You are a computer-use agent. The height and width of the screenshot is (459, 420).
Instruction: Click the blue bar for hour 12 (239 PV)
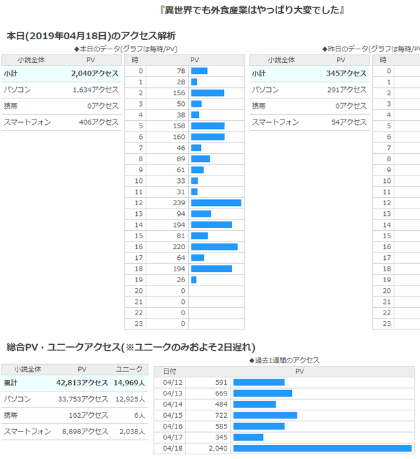click(x=216, y=203)
